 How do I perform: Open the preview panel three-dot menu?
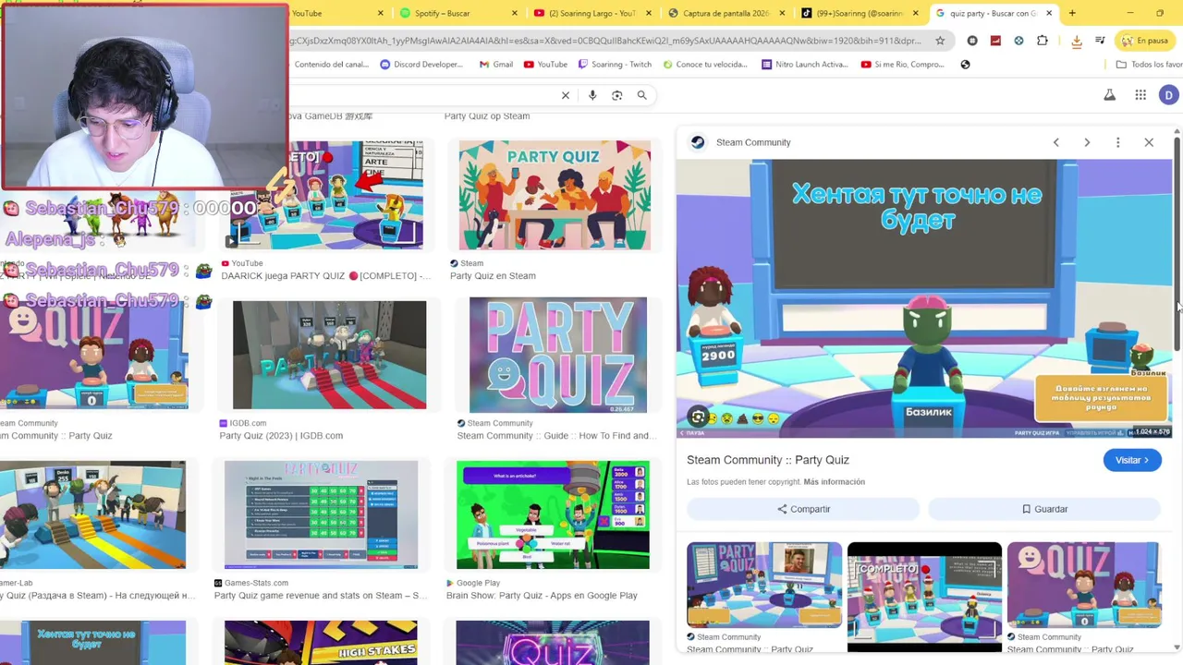[x=1117, y=142]
